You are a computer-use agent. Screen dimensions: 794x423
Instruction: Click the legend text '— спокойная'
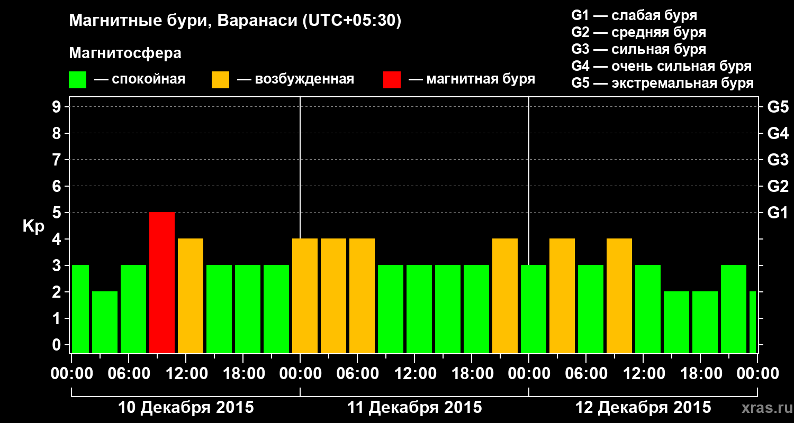tap(140, 79)
